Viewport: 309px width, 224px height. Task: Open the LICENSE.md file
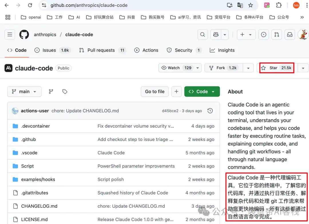click(x=34, y=220)
